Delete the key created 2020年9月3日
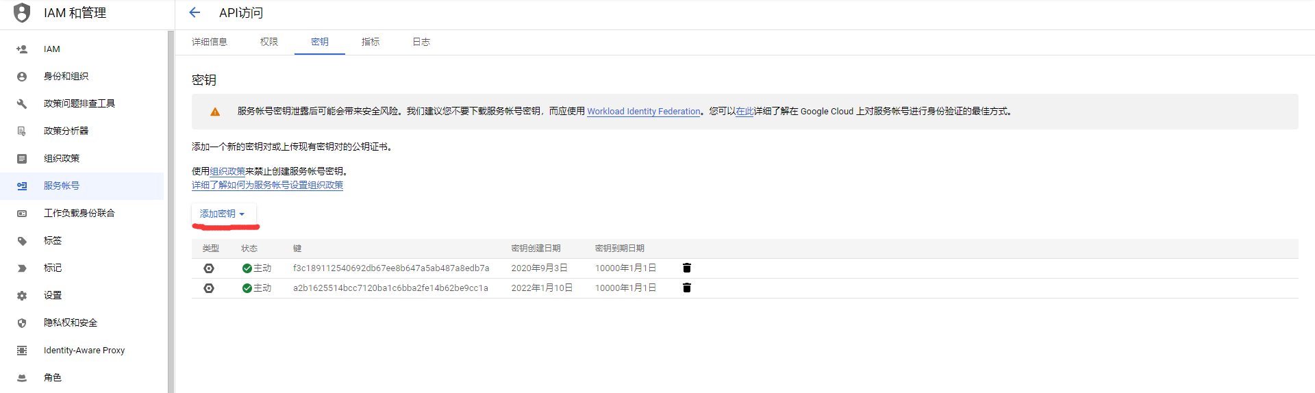The image size is (1315, 393). pos(686,268)
